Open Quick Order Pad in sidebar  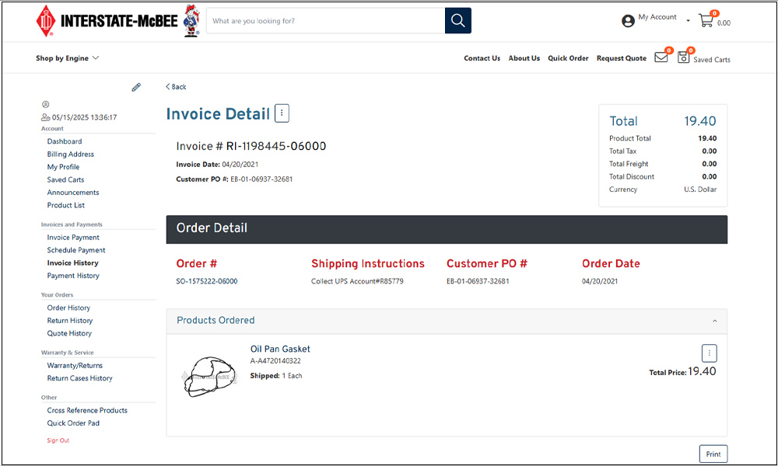[x=73, y=423]
